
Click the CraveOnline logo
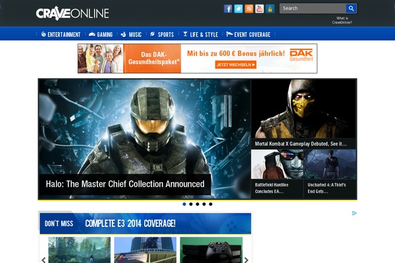click(72, 13)
